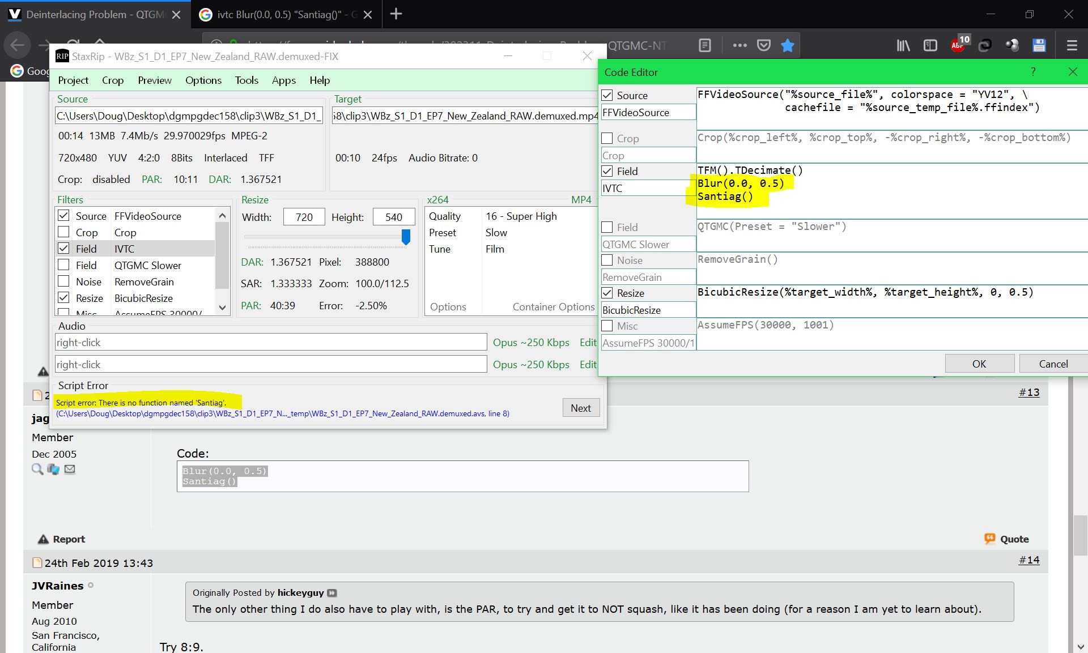Open the Tools menu

pyautogui.click(x=246, y=80)
